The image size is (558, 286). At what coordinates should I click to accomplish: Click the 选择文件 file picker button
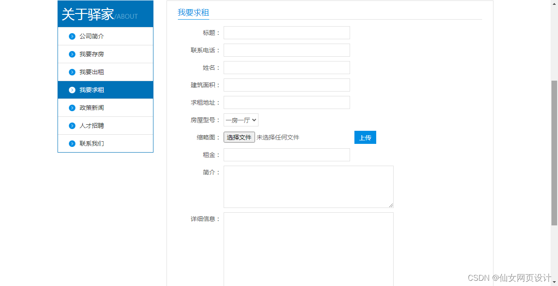pos(239,137)
